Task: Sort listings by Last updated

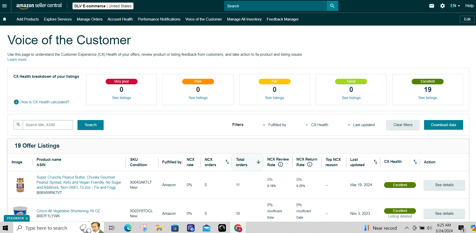Action: tap(375, 162)
